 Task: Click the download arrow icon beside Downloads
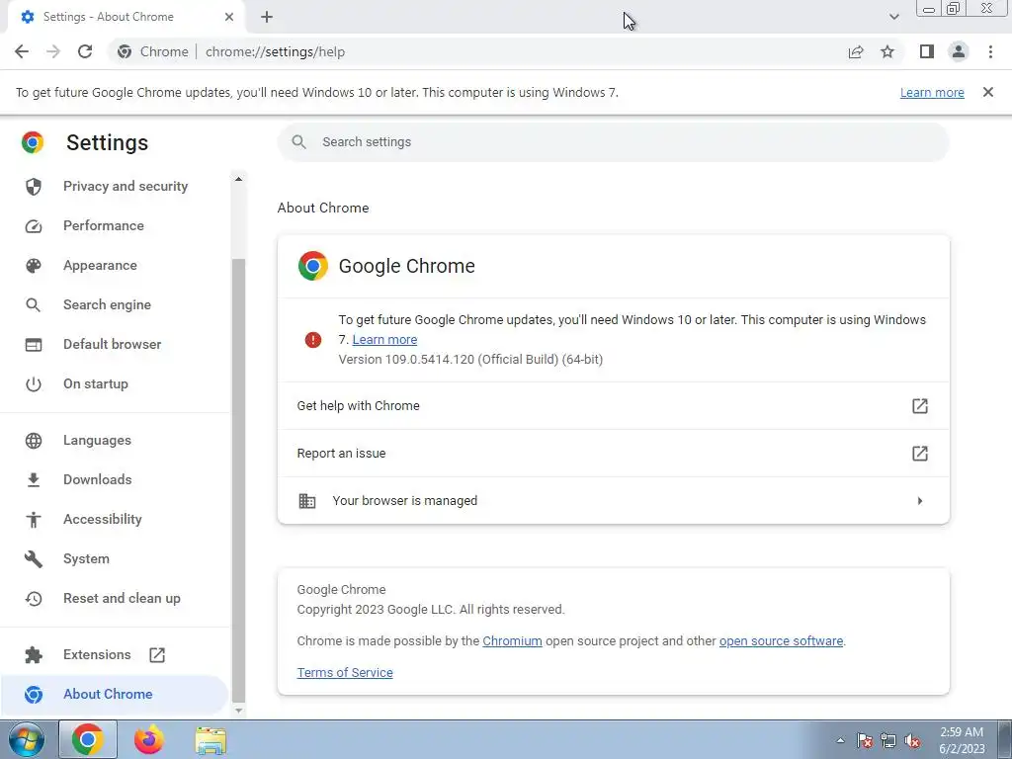tap(33, 480)
